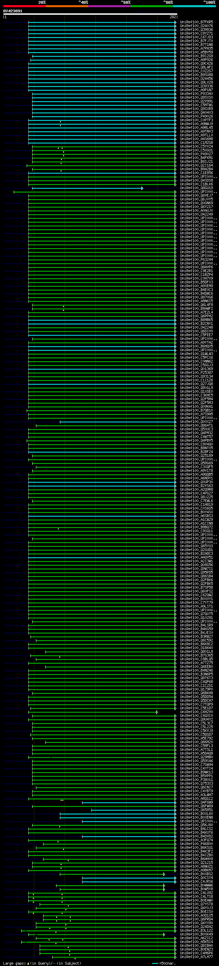Click the purple ~60% identity legend segment

coord(110,6)
